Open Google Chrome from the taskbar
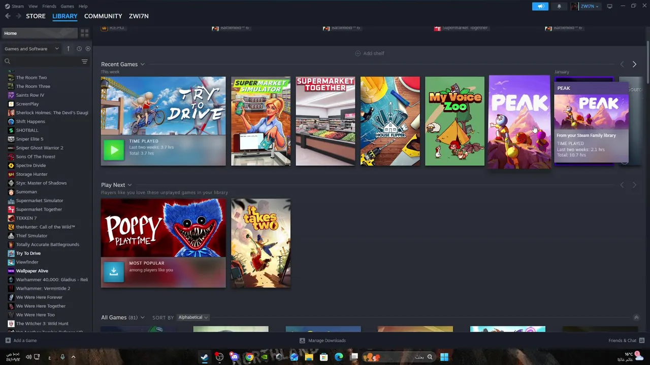This screenshot has width=650, height=365. pyautogui.click(x=249, y=357)
